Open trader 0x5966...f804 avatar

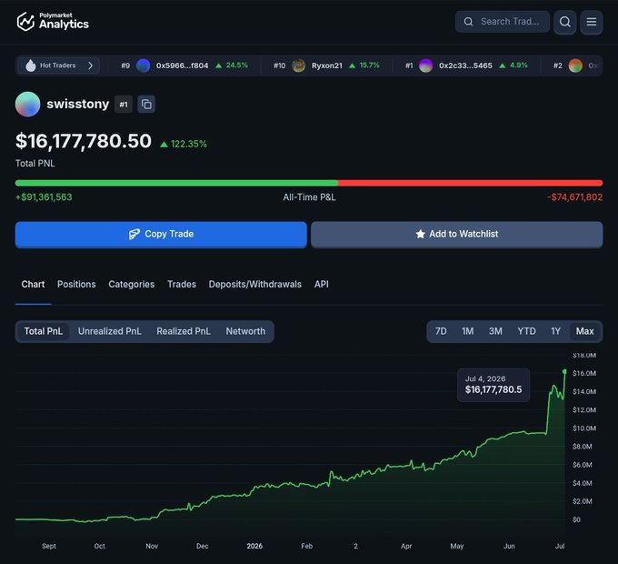tap(143, 65)
